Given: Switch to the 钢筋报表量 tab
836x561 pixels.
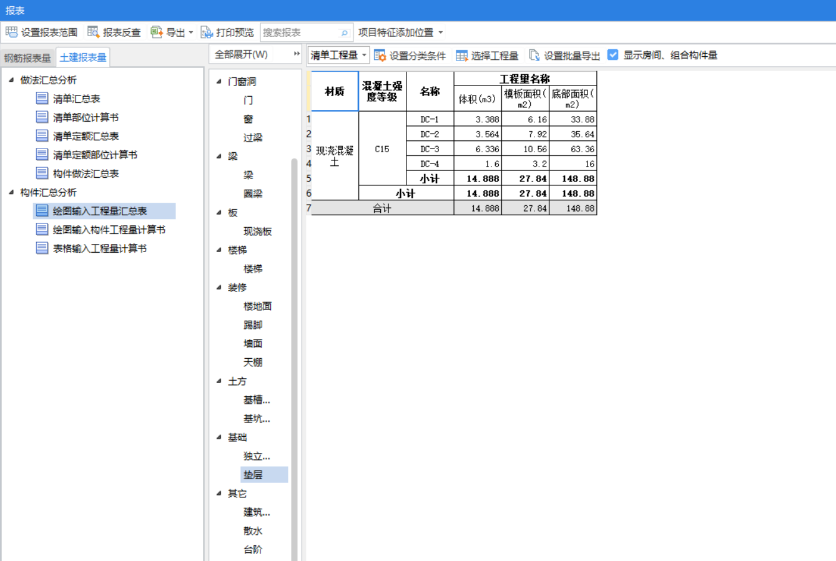Looking at the screenshot, I should [x=27, y=57].
